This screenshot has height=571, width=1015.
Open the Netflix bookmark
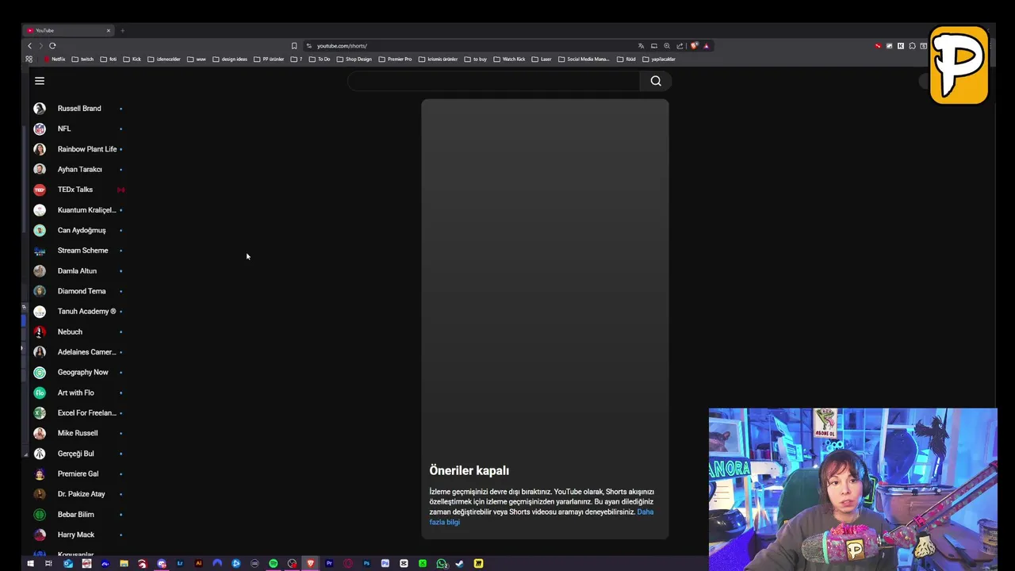point(55,59)
